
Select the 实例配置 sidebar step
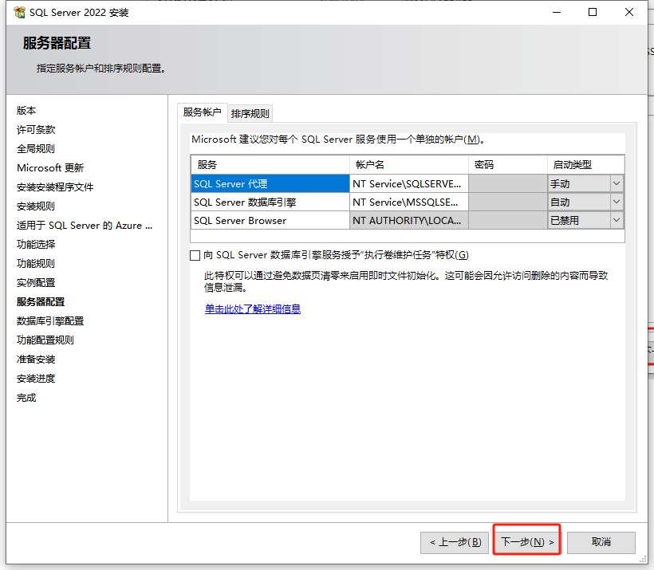[x=36, y=283]
